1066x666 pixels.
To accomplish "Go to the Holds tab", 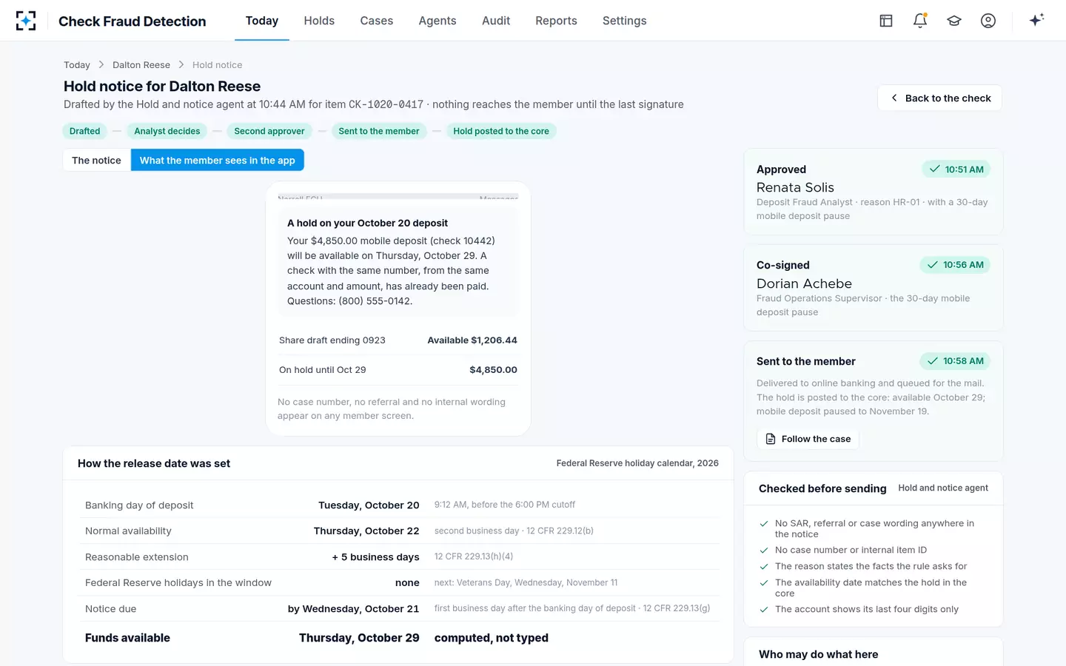I will point(319,21).
